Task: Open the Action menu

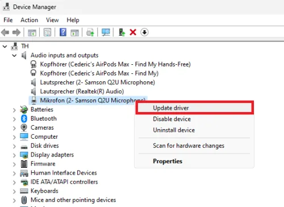Action: tap(30, 20)
